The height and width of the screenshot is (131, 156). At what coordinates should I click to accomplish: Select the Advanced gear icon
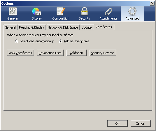click(132, 11)
